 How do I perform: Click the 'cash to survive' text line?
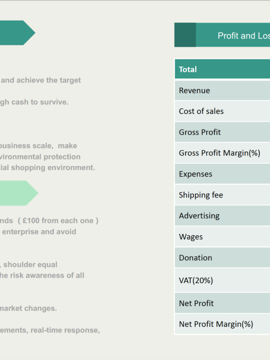point(34,102)
